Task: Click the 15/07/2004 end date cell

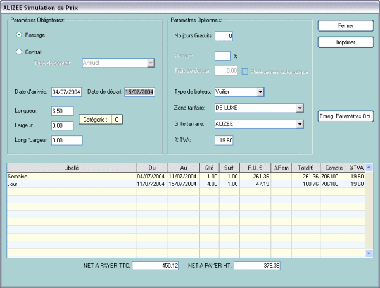Action: 182,184
